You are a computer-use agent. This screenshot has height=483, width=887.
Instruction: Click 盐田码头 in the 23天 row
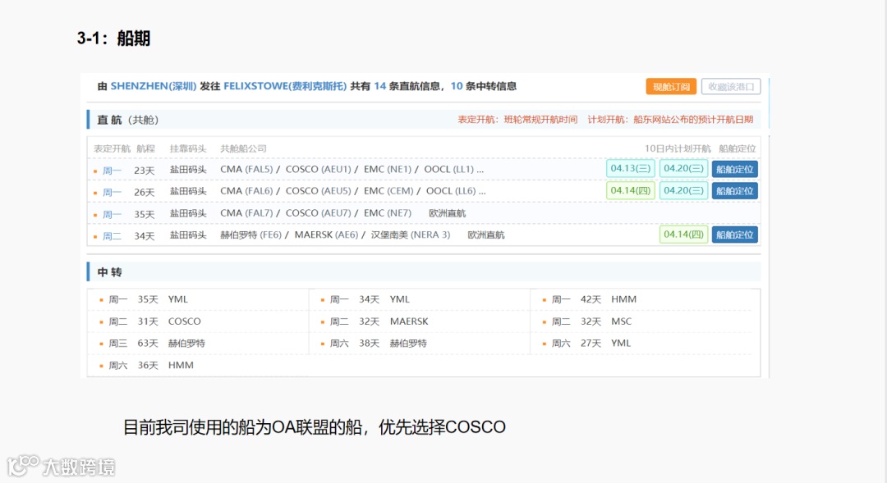coord(188,169)
